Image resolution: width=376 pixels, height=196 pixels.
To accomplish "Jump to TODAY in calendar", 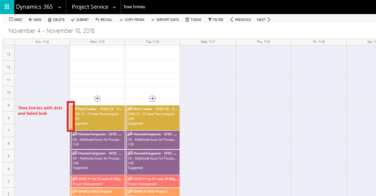I will (x=194, y=19).
